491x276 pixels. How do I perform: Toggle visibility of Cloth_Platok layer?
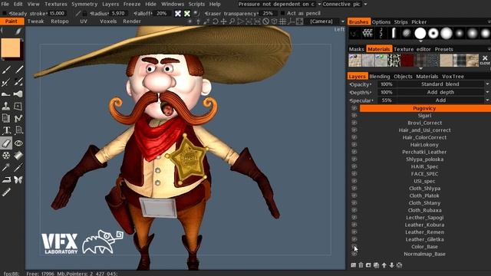point(354,195)
